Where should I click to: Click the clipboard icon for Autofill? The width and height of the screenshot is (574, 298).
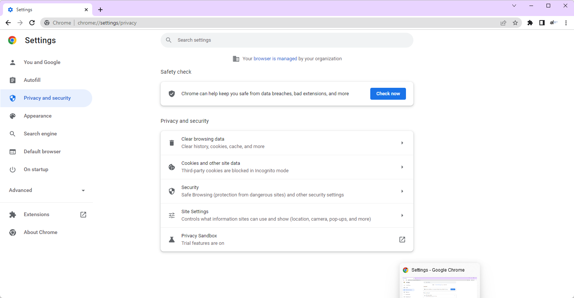pos(13,80)
